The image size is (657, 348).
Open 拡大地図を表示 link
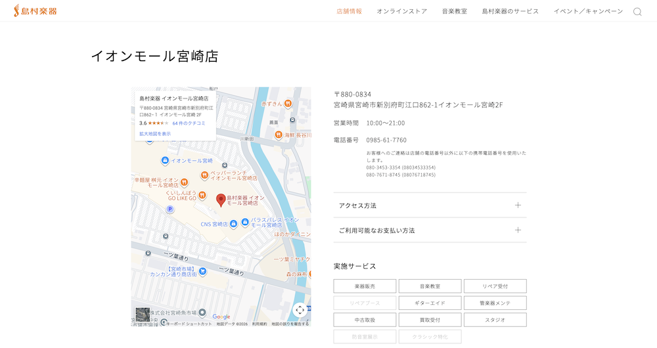(155, 134)
